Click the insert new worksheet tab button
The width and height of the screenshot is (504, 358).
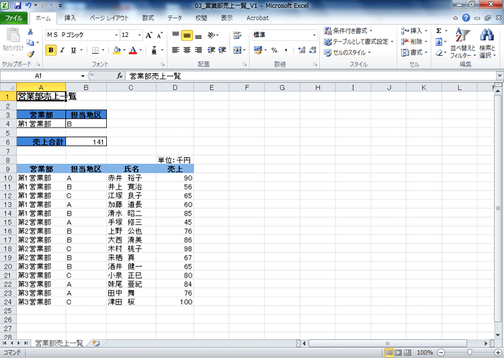(96, 343)
